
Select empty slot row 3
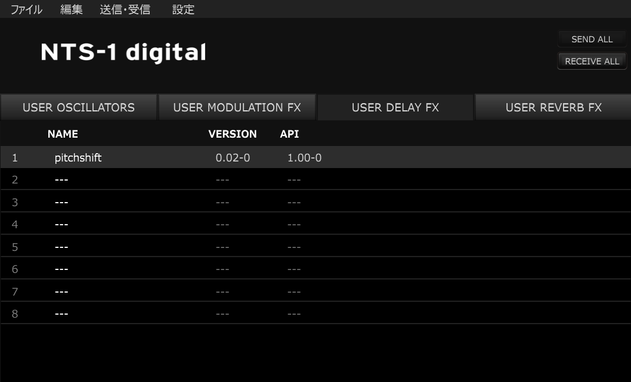(315, 202)
